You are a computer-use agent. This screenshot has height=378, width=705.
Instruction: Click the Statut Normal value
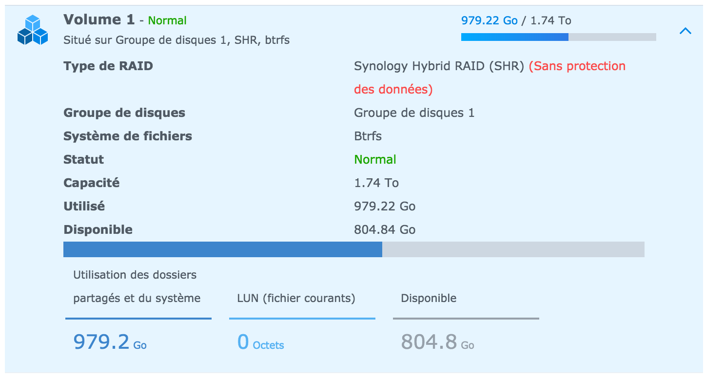pyautogui.click(x=375, y=160)
